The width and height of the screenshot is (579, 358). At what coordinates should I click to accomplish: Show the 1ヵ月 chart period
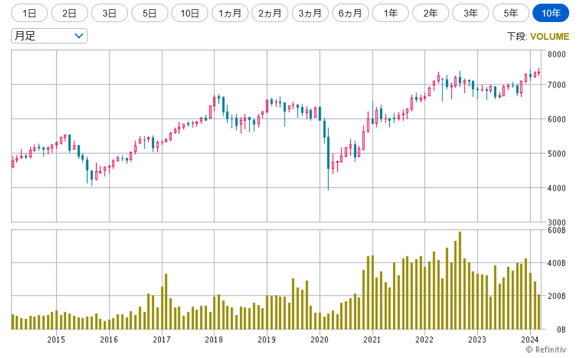(x=230, y=13)
